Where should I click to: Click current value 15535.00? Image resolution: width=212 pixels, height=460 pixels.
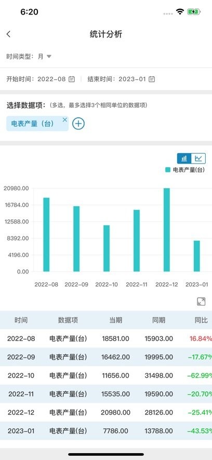(116, 394)
